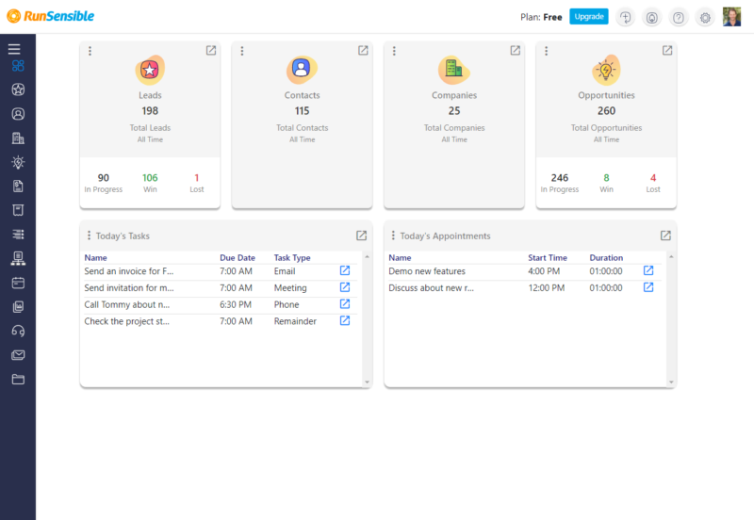The width and height of the screenshot is (754, 520).
Task: Open the 'Send an invoice for F...' task link
Action: (345, 270)
